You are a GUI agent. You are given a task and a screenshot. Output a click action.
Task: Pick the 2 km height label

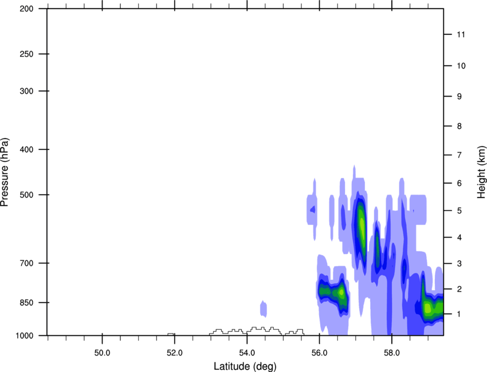[x=459, y=289]
